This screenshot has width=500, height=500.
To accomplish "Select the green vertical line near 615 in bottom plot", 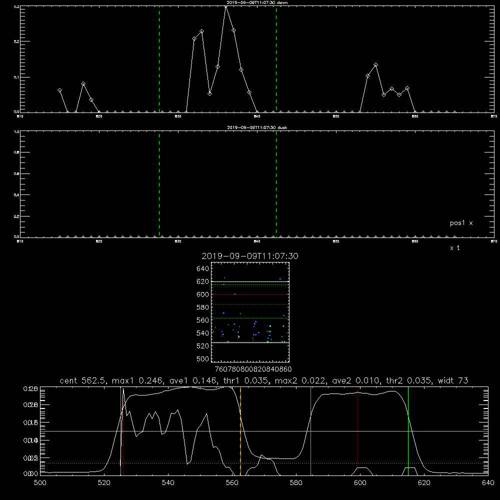I will (408, 431).
